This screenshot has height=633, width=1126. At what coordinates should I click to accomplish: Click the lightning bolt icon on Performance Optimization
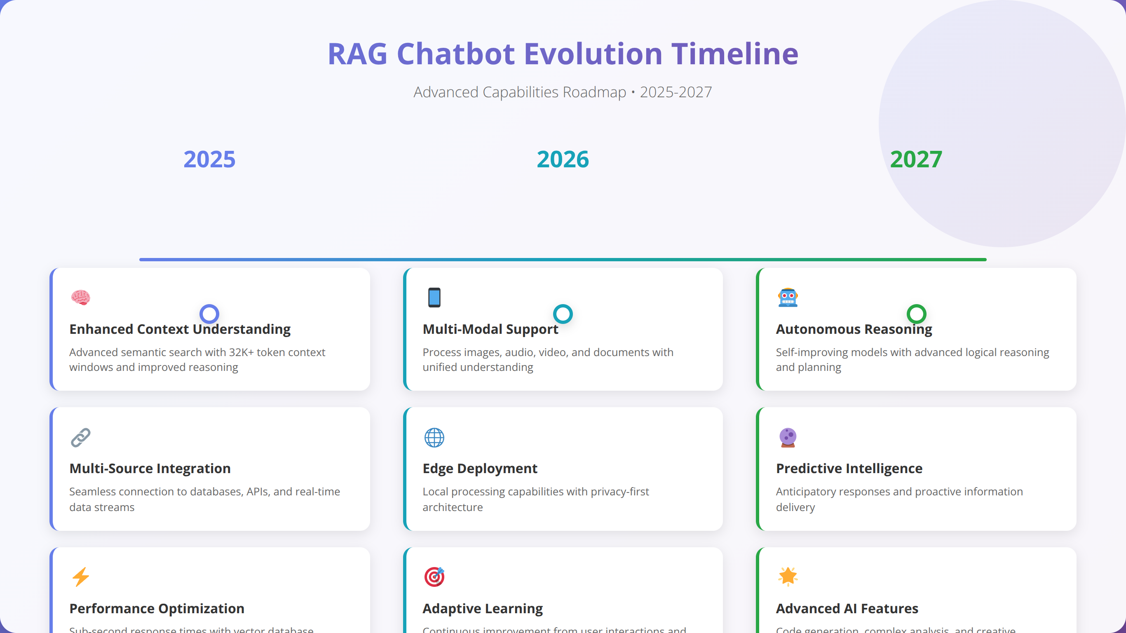[x=80, y=577]
